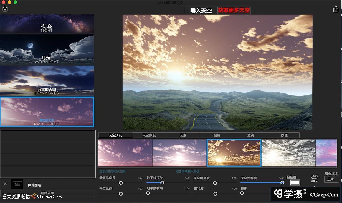Open the 编辑 tab

coord(217,135)
